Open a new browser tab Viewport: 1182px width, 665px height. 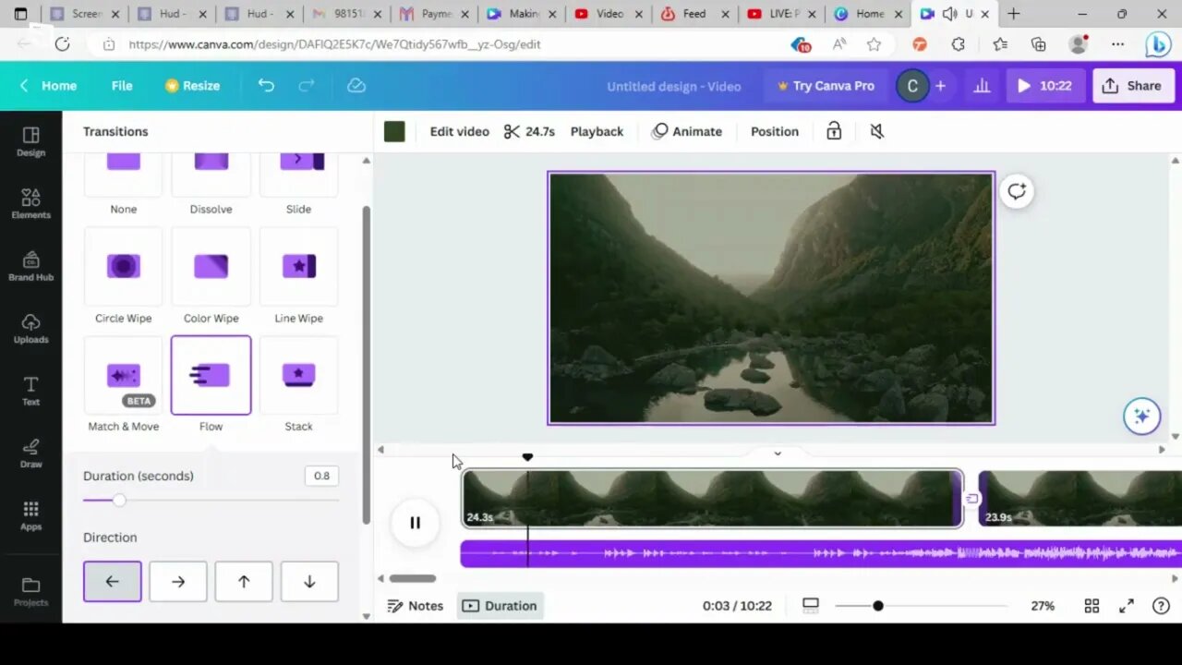coord(1013,14)
